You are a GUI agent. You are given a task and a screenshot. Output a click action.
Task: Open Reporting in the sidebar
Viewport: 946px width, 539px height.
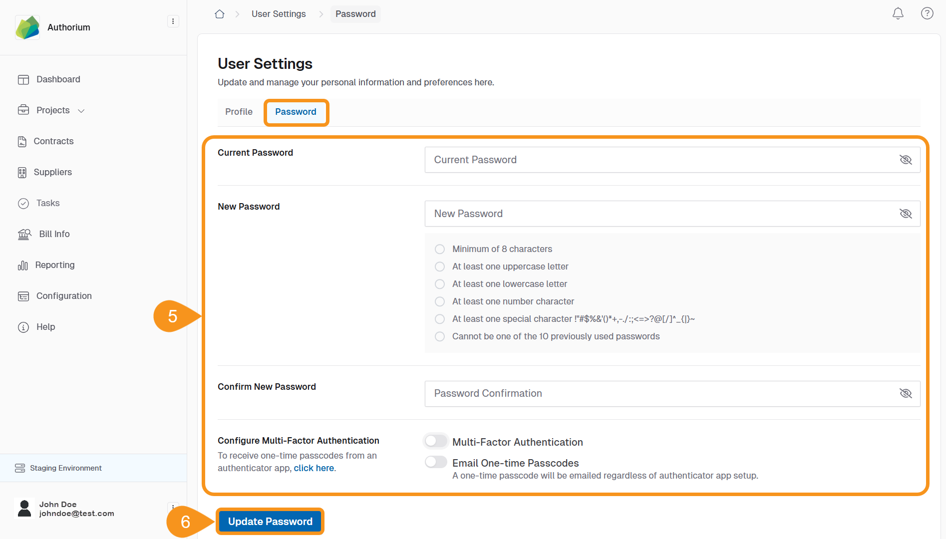coord(54,265)
